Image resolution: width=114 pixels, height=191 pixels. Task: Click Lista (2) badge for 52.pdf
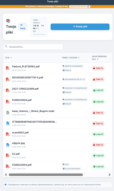point(98,155)
